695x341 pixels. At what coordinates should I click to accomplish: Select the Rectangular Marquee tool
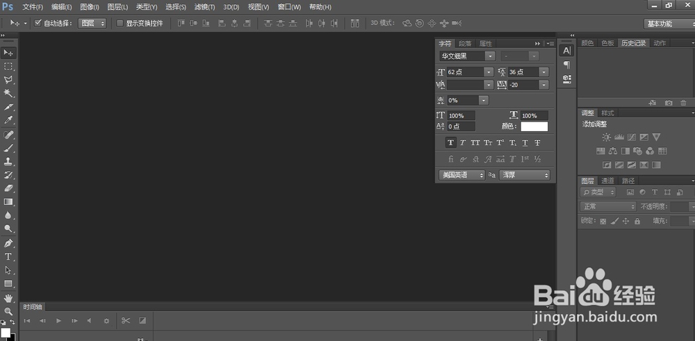pos(8,67)
